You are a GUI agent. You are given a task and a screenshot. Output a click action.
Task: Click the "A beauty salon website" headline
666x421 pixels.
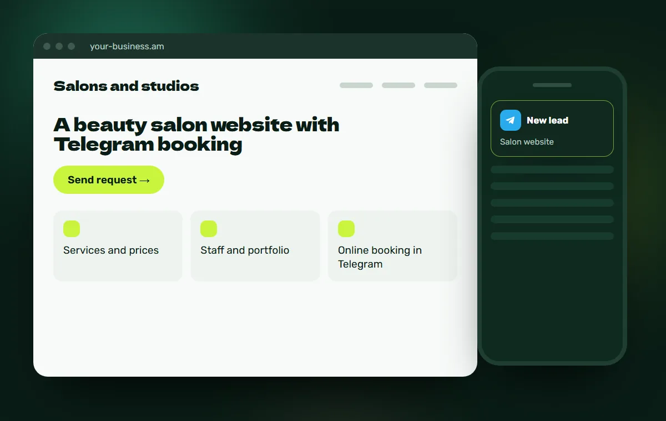(x=196, y=135)
